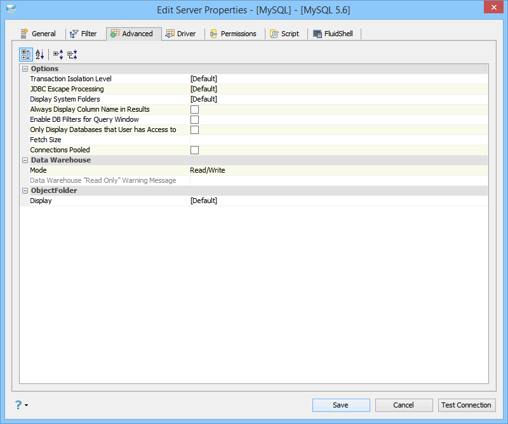Close the Edit Server Properties dialog
Screen dimensions: 508x424
[x=493, y=7]
